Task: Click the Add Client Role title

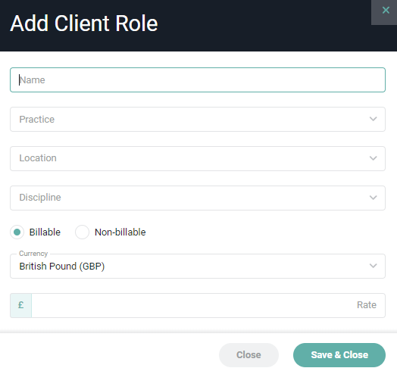Action: [x=84, y=23]
